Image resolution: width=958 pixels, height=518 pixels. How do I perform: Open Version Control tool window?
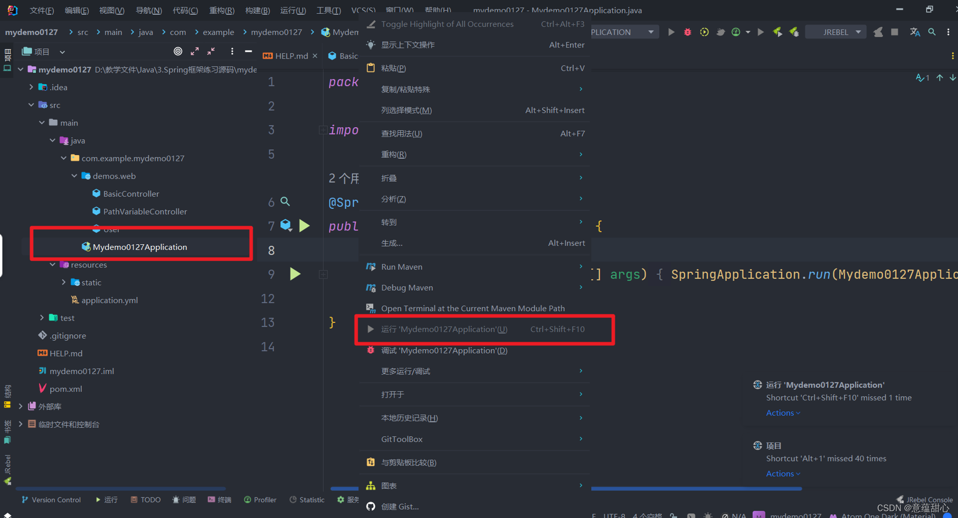click(x=51, y=500)
